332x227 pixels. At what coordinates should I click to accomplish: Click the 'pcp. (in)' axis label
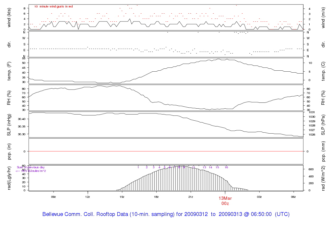click(x=9, y=152)
